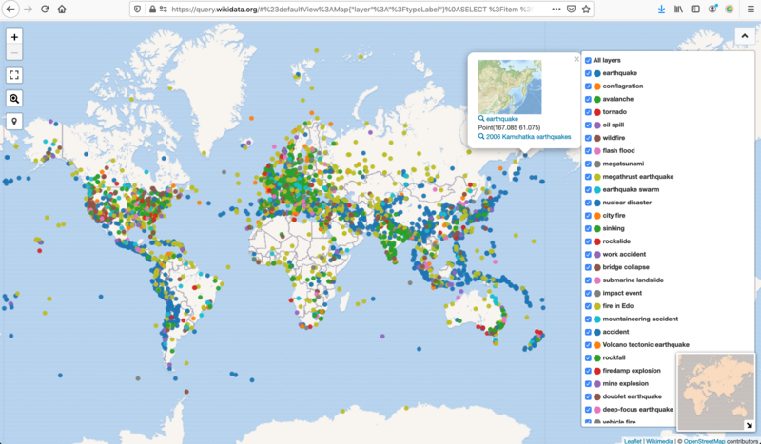The image size is (761, 444).
Task: Open the Wikimedia attribution link
Action: coord(659,441)
